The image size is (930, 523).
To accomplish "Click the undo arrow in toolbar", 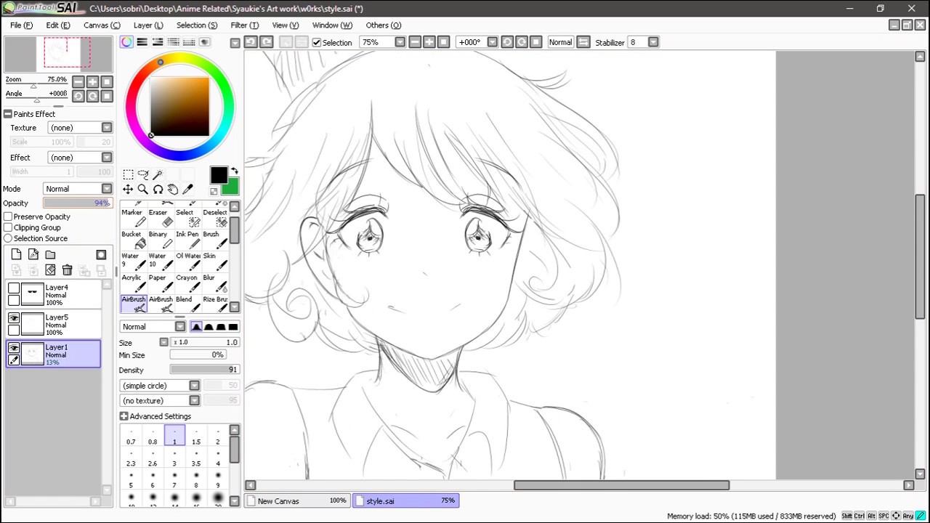I will 250,42.
